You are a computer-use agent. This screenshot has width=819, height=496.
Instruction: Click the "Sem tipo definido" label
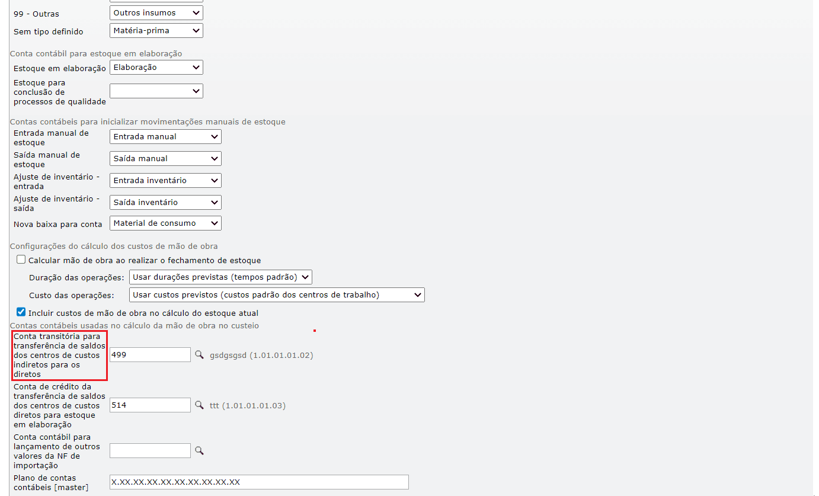pyautogui.click(x=49, y=31)
